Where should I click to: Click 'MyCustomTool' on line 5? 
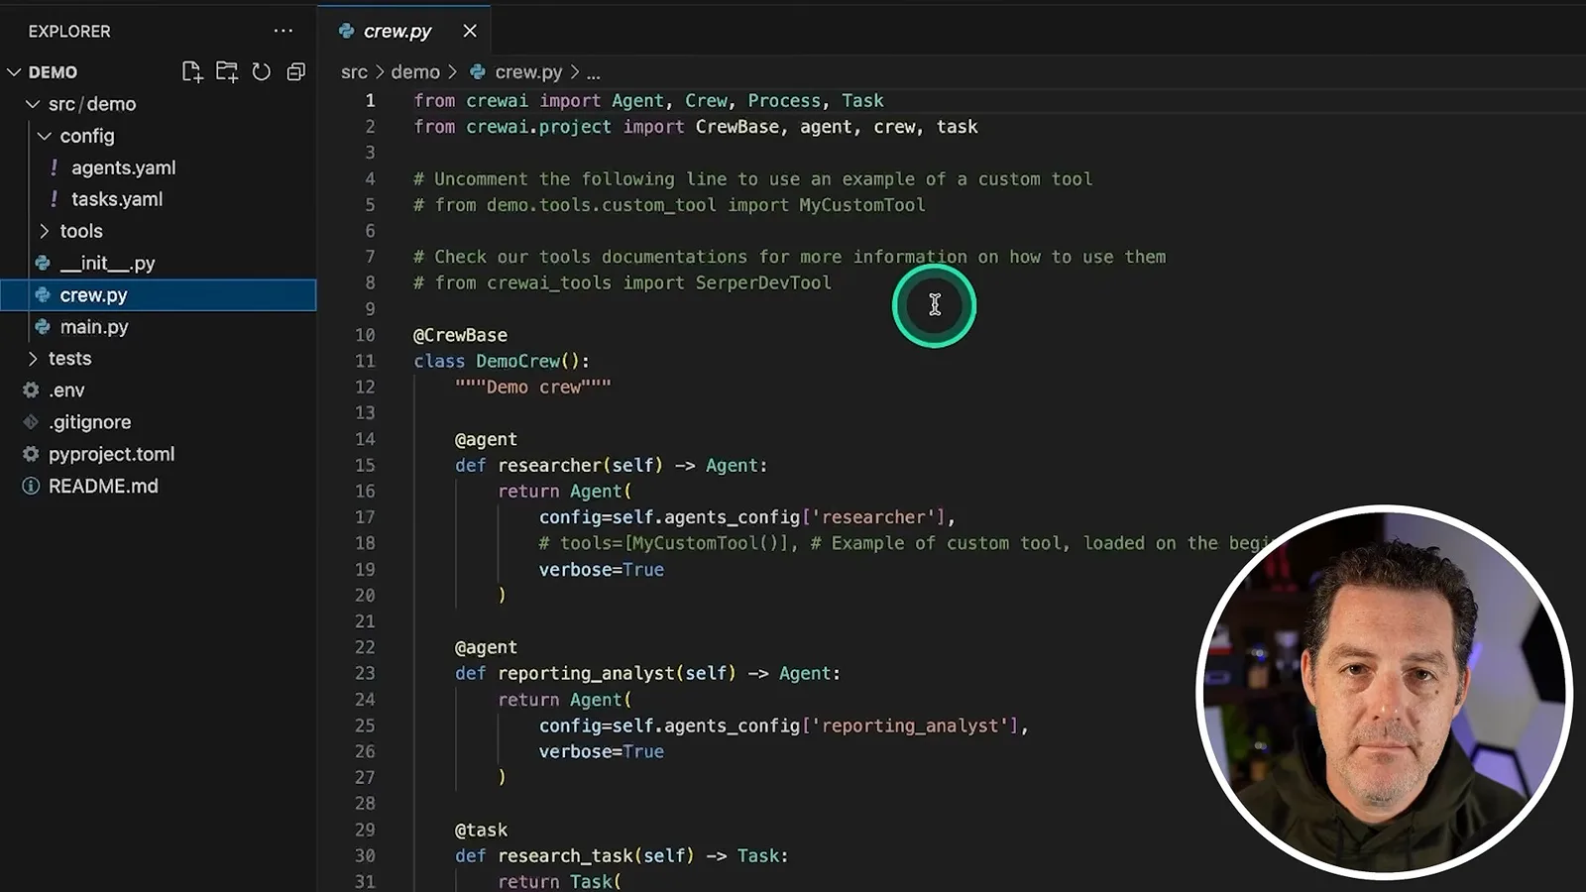coord(862,204)
